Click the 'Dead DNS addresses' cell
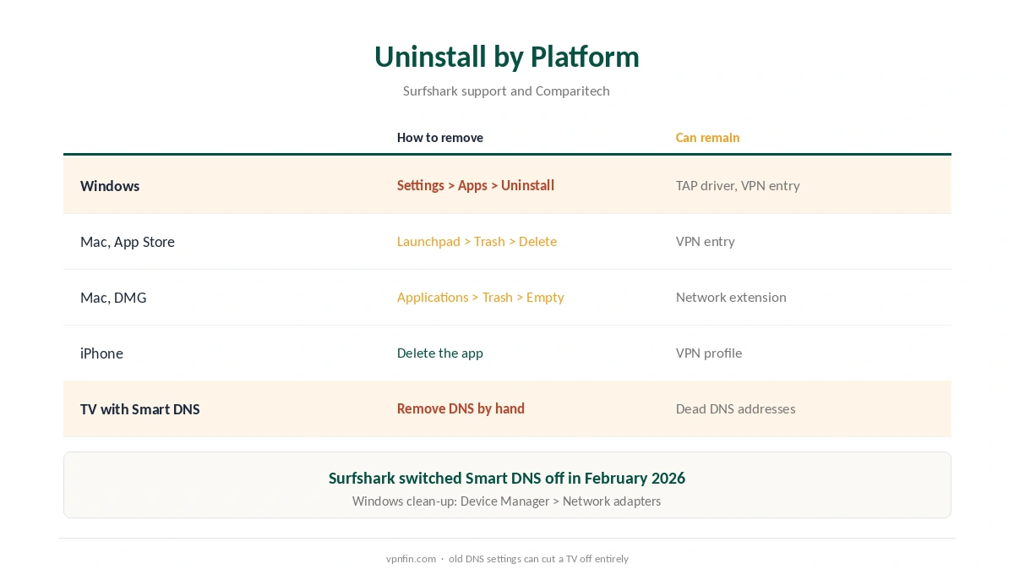The width and height of the screenshot is (1014, 575). tap(736, 408)
